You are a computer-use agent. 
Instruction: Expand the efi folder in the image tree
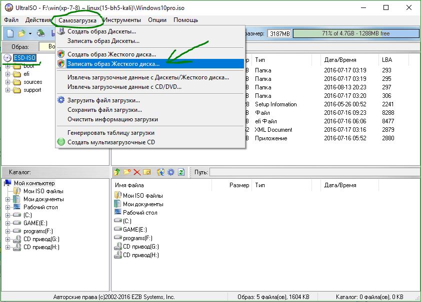(x=8, y=74)
